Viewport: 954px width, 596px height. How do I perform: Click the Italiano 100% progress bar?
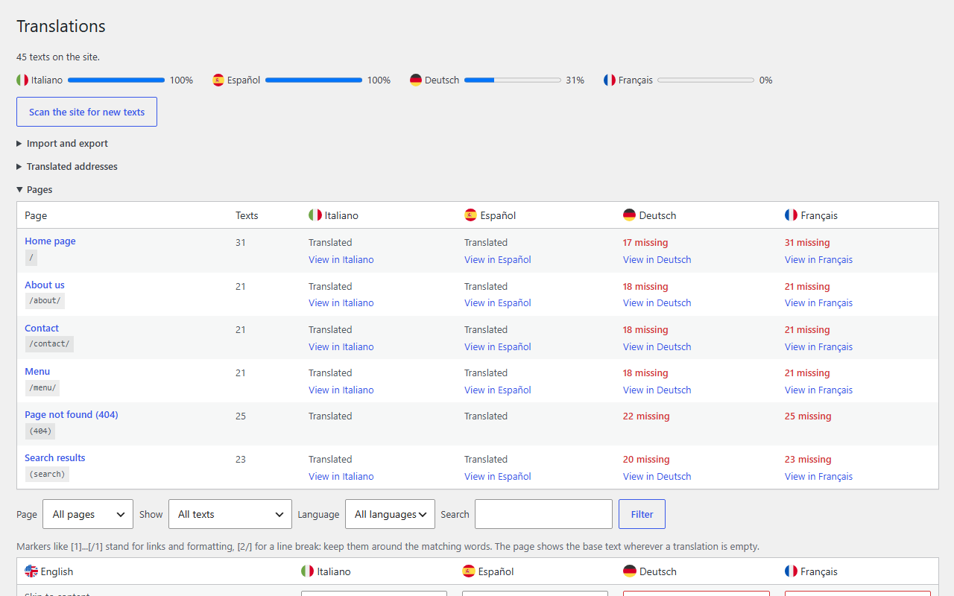(116, 80)
